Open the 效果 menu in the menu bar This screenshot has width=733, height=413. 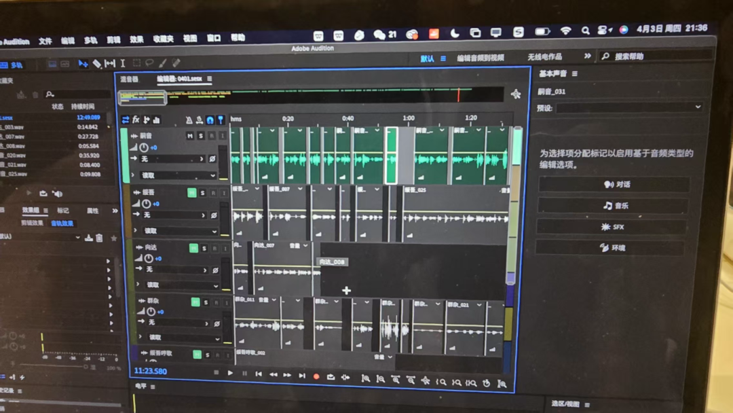coord(136,39)
